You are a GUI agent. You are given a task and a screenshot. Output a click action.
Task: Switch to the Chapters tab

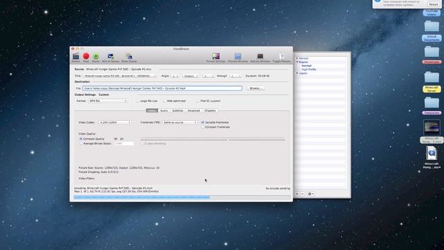(x=210, y=110)
